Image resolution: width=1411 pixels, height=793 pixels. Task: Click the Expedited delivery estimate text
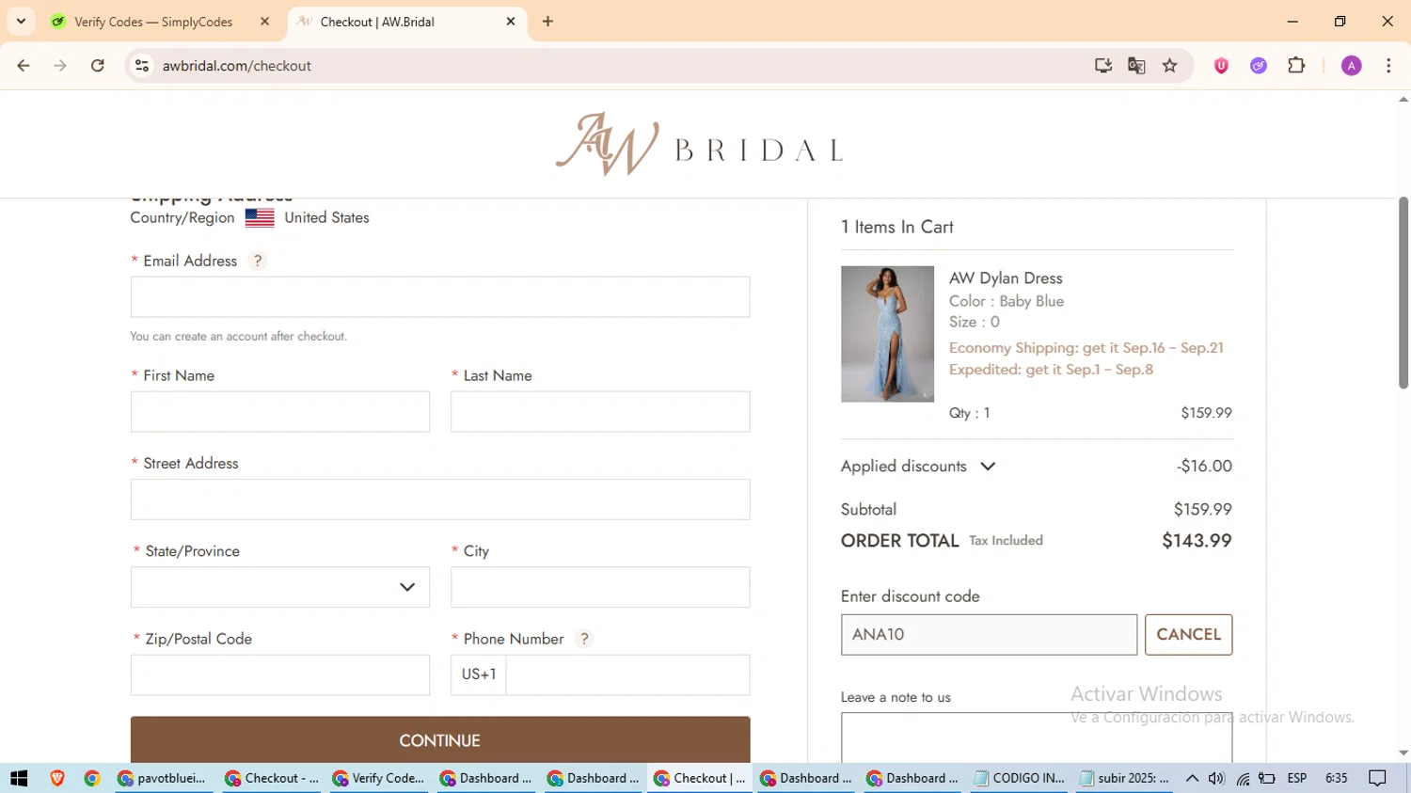pos(1051,370)
